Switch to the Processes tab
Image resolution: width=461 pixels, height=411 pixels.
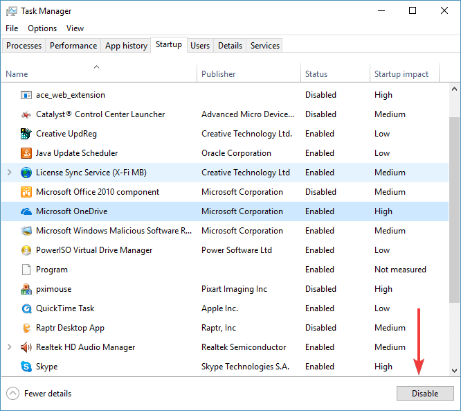pyautogui.click(x=24, y=46)
